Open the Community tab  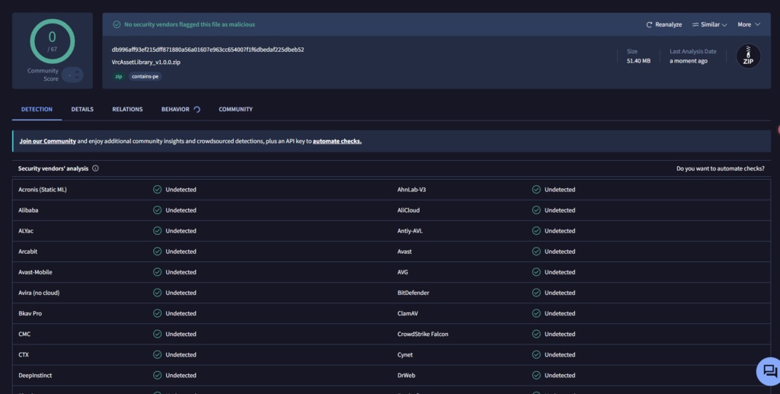pos(236,110)
